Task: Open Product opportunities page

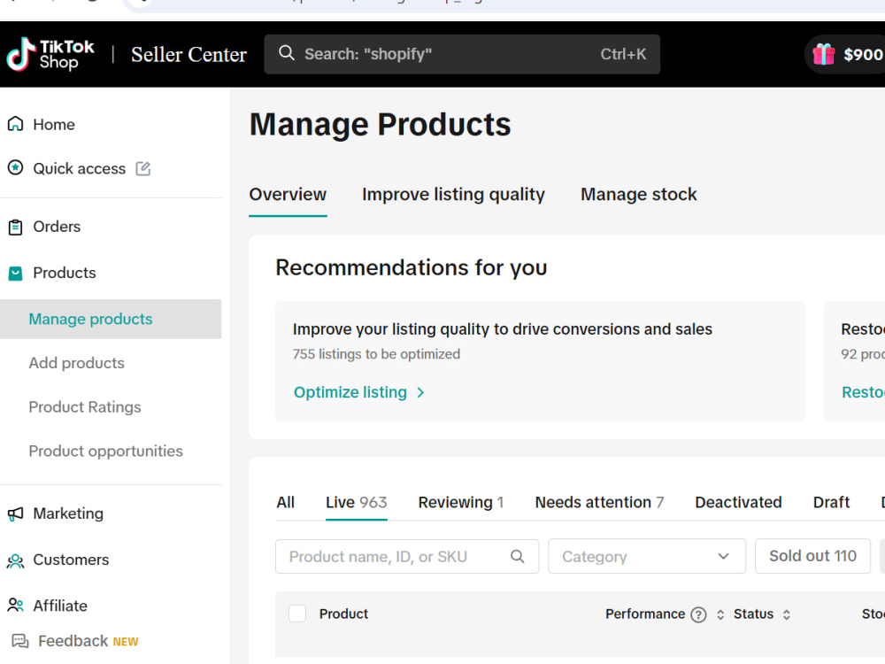Action: click(x=105, y=452)
